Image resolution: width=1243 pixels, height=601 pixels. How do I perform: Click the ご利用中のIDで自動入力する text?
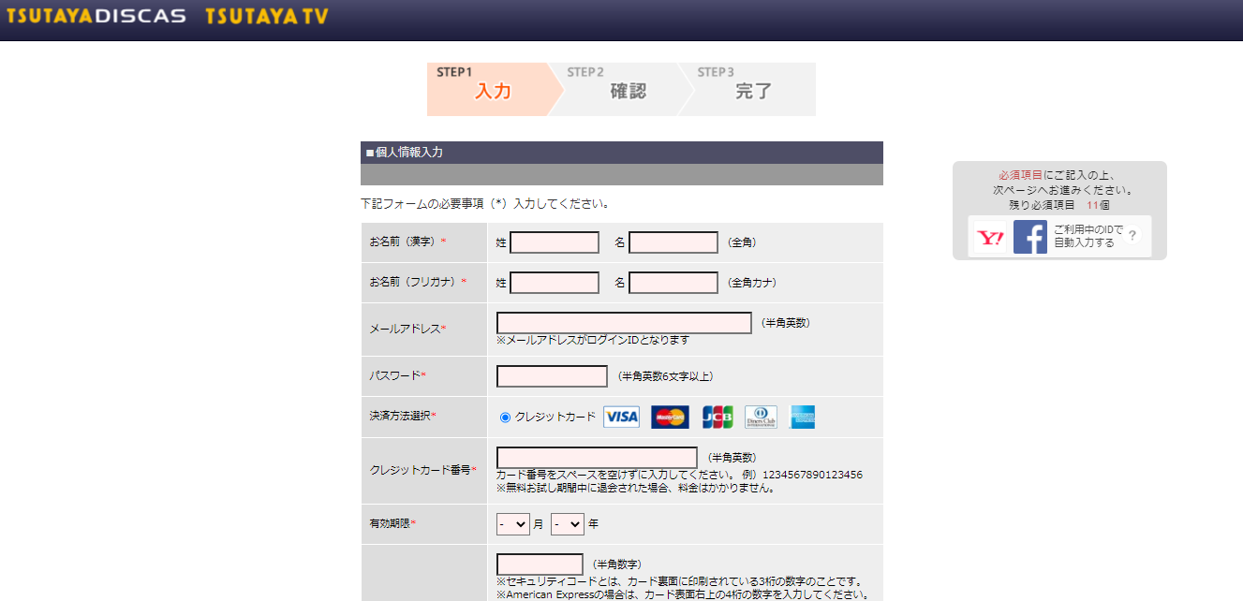point(1088,236)
